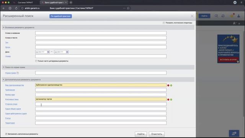The height and width of the screenshot is (138, 245).
Task: Click the Норма права input field
Action: pos(101,73)
